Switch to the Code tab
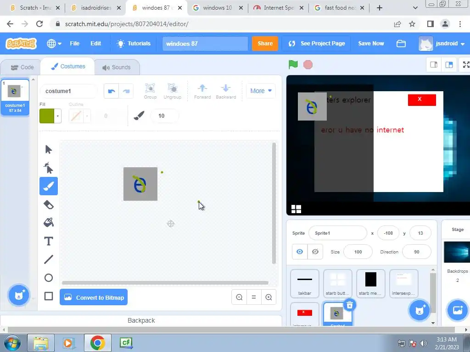The height and width of the screenshot is (352, 470). [22, 67]
